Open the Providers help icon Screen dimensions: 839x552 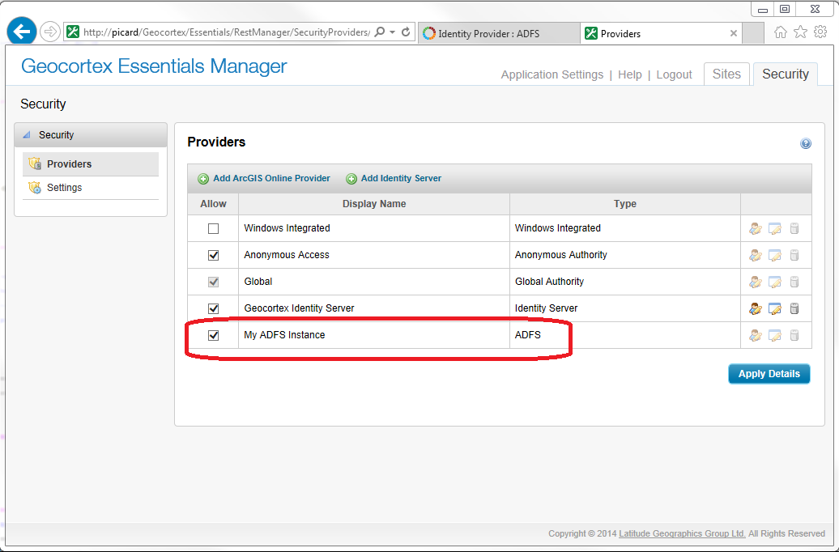point(805,143)
